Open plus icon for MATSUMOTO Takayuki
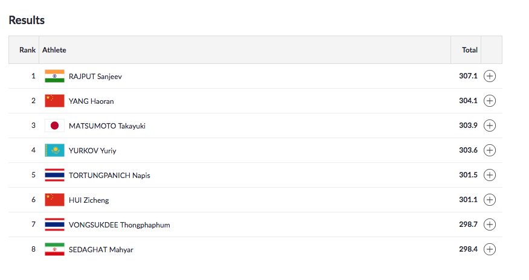The height and width of the screenshot is (280, 529). coord(490,126)
